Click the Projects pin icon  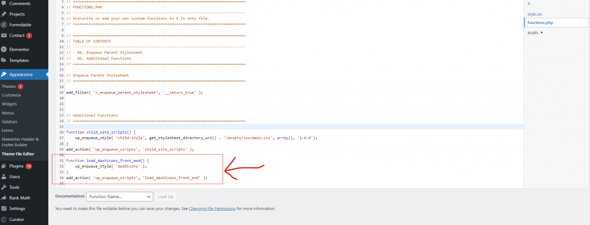click(4, 14)
